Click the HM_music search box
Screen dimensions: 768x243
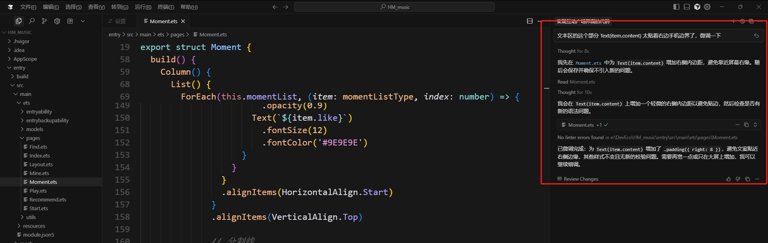pyautogui.click(x=394, y=7)
